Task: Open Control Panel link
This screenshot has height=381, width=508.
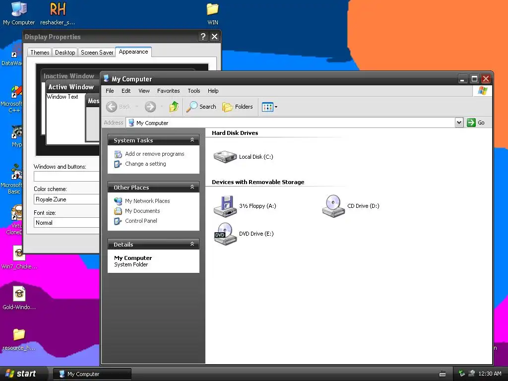Action: pos(141,221)
